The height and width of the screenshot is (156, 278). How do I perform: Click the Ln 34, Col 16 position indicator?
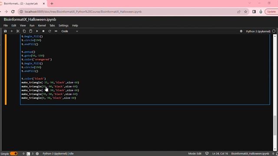tap(220, 153)
